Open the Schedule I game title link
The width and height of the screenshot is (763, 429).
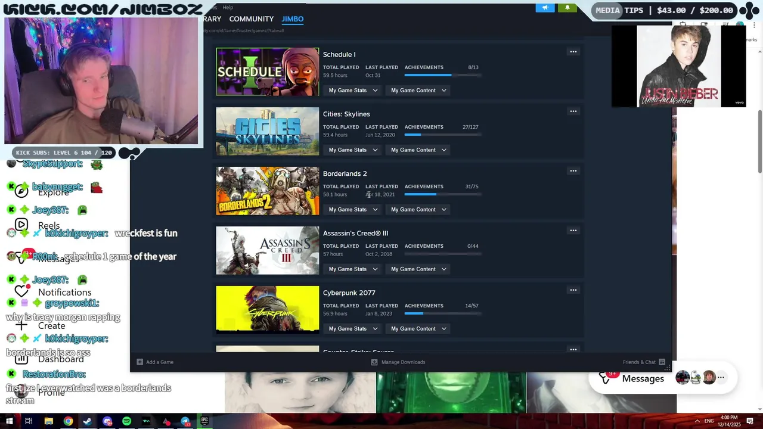339,54
